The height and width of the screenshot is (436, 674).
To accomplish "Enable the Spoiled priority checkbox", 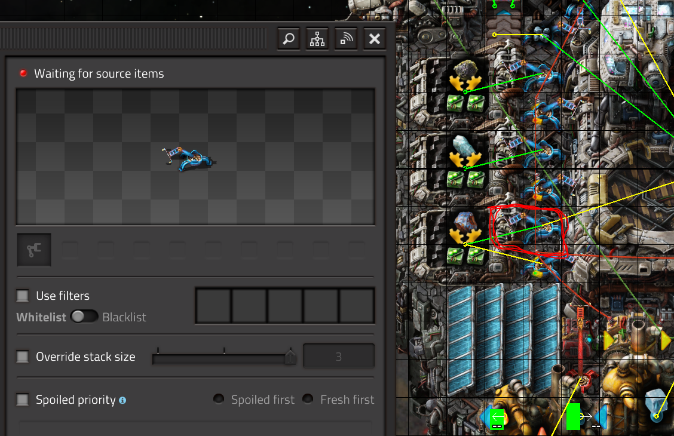I will point(22,400).
